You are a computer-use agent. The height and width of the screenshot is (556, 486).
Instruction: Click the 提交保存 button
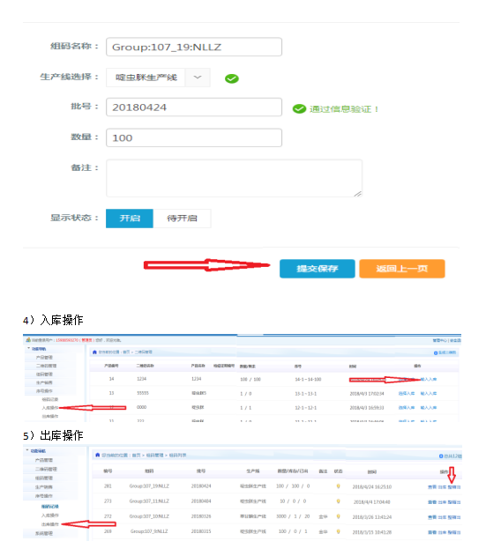(317, 269)
